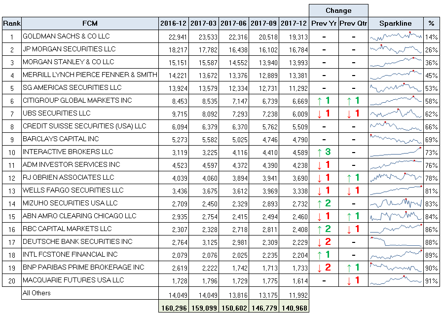Click SG Americas value 12,731
The image size is (441, 314).
point(268,88)
